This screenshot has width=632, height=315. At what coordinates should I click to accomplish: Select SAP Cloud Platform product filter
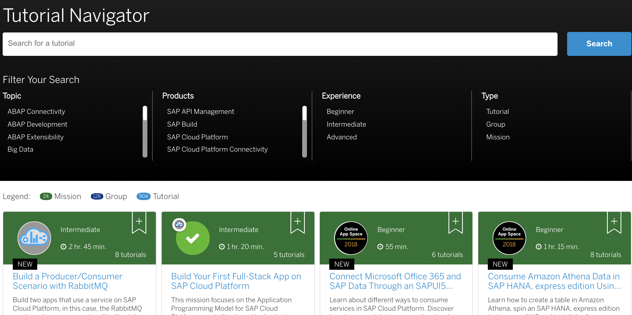(197, 137)
